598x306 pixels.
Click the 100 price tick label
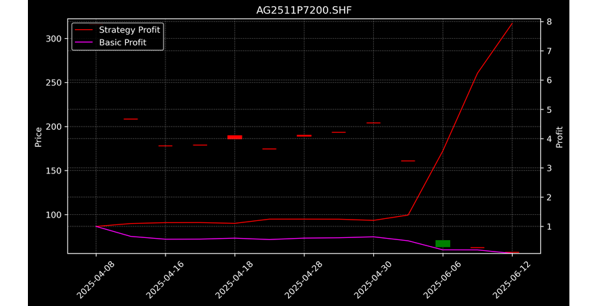click(x=54, y=215)
